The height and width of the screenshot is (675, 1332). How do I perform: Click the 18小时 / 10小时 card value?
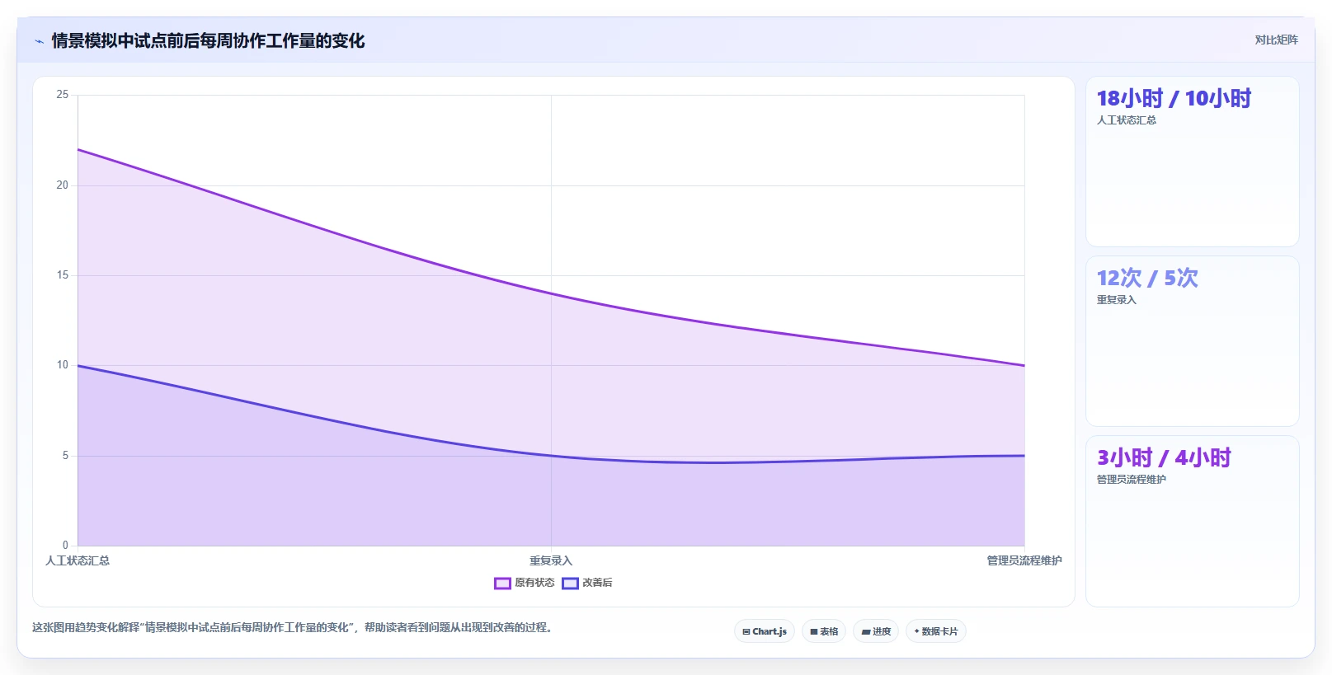tap(1174, 98)
